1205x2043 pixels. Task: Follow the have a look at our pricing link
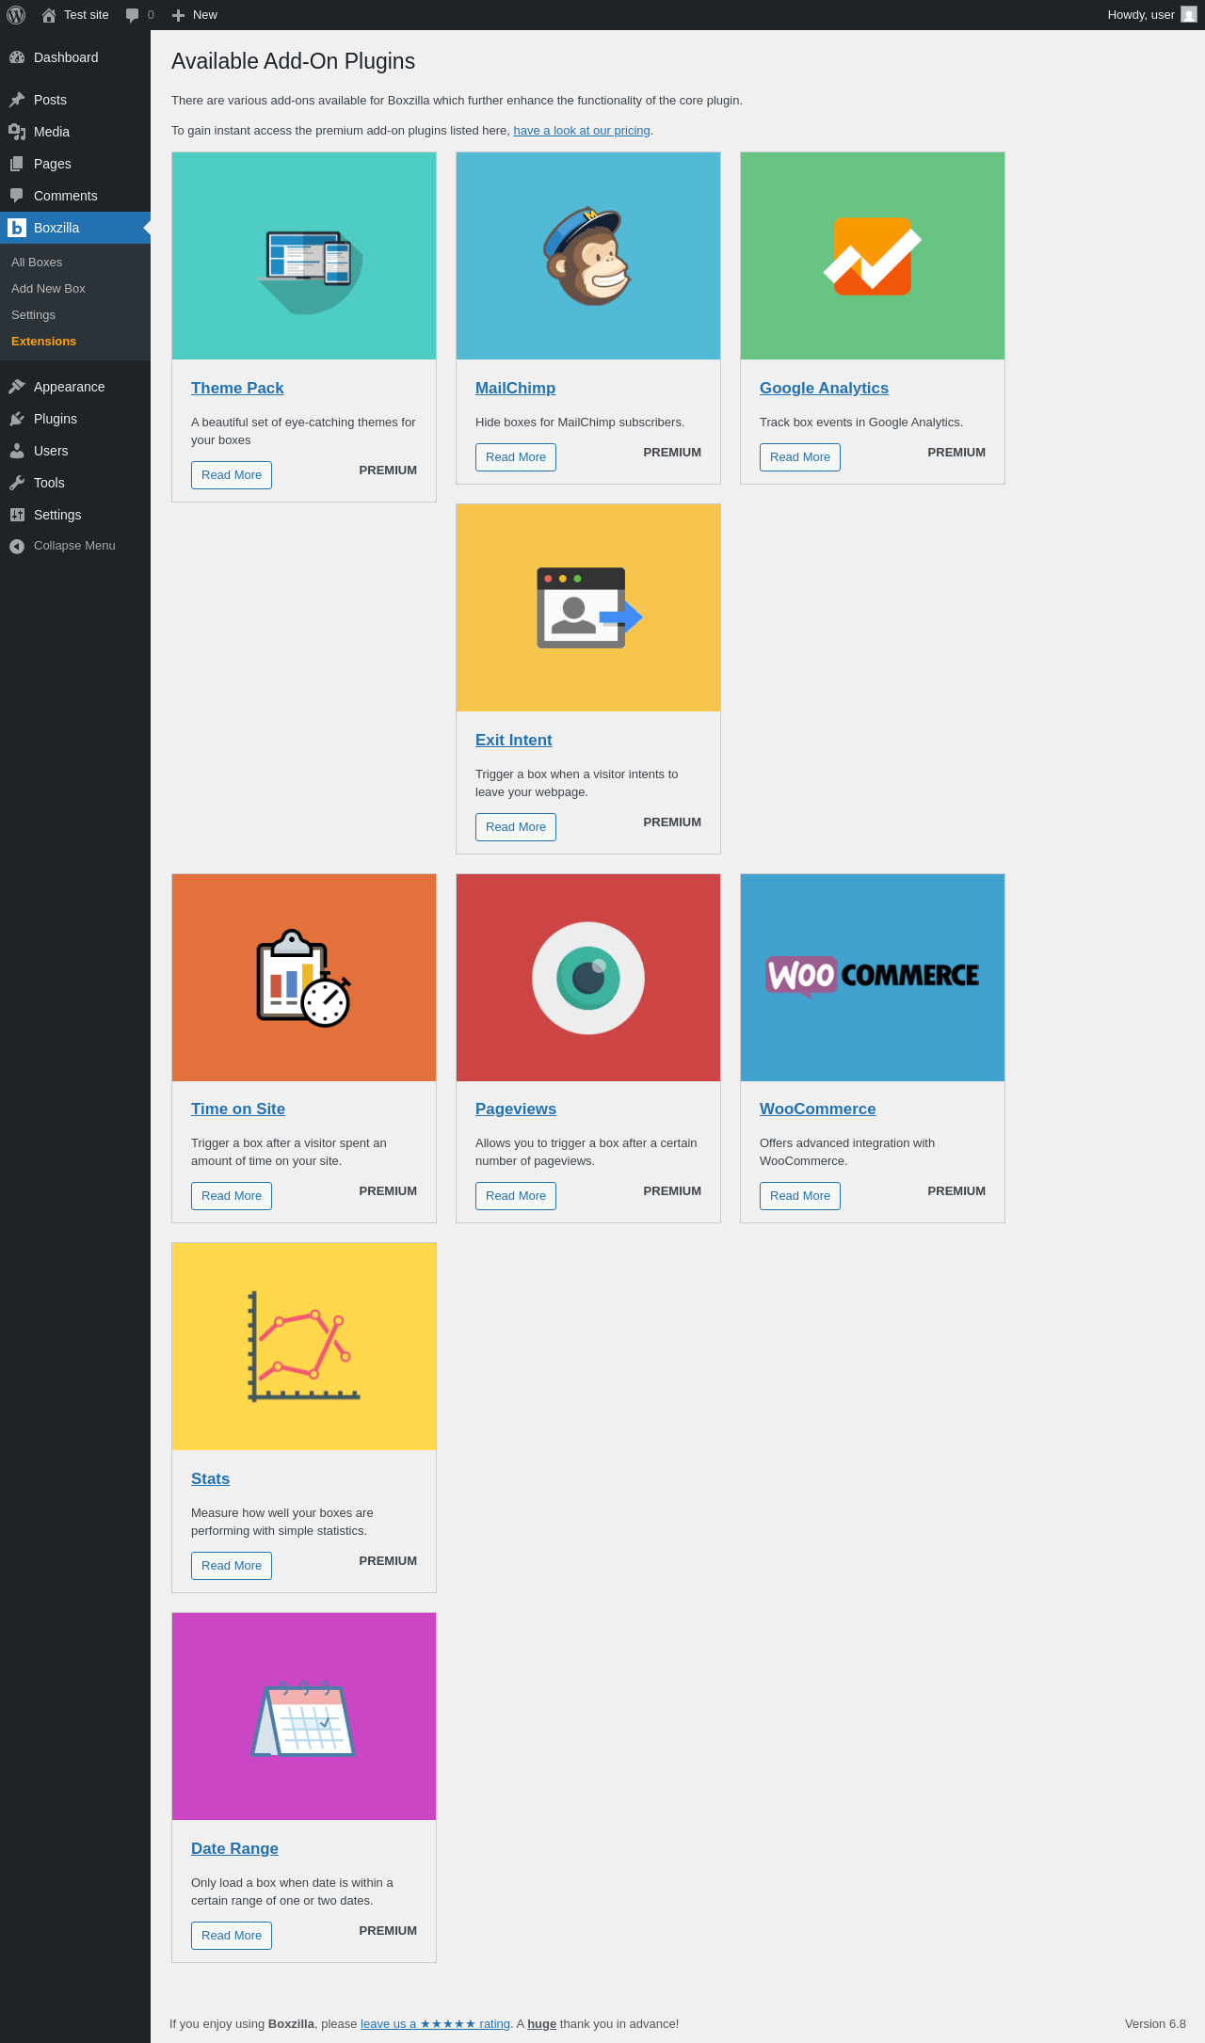pos(582,131)
